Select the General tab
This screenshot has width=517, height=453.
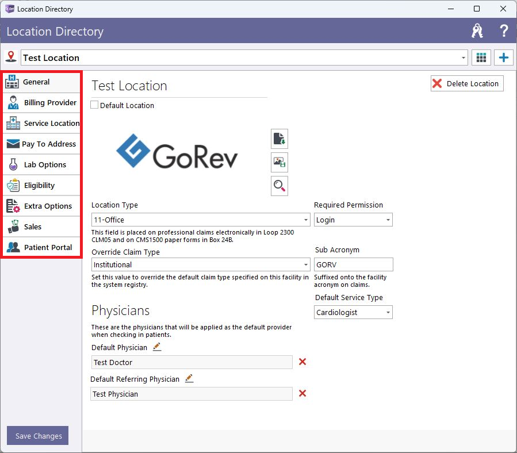pos(42,82)
